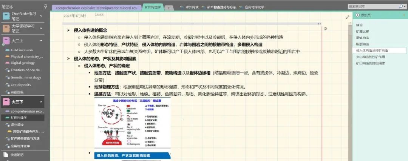Expand page to full view with arrows icon
The width and height of the screenshot is (408, 161).
(348, 17)
